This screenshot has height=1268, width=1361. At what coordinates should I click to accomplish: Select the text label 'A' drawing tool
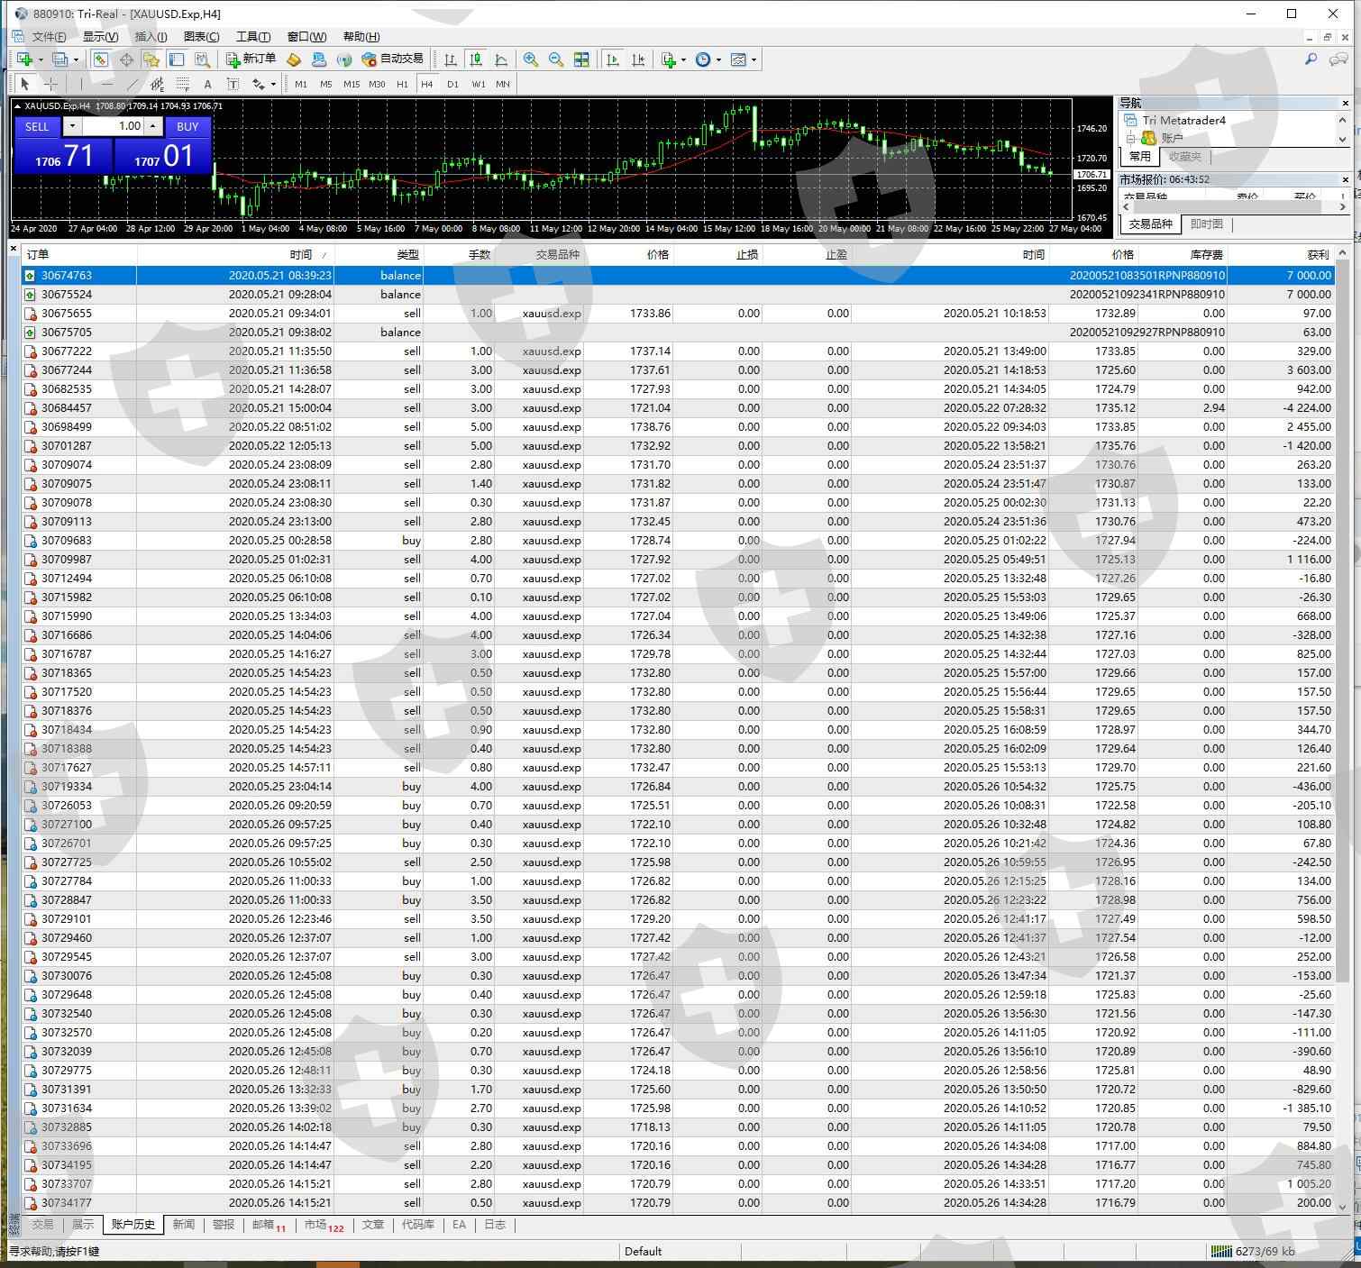coord(207,84)
